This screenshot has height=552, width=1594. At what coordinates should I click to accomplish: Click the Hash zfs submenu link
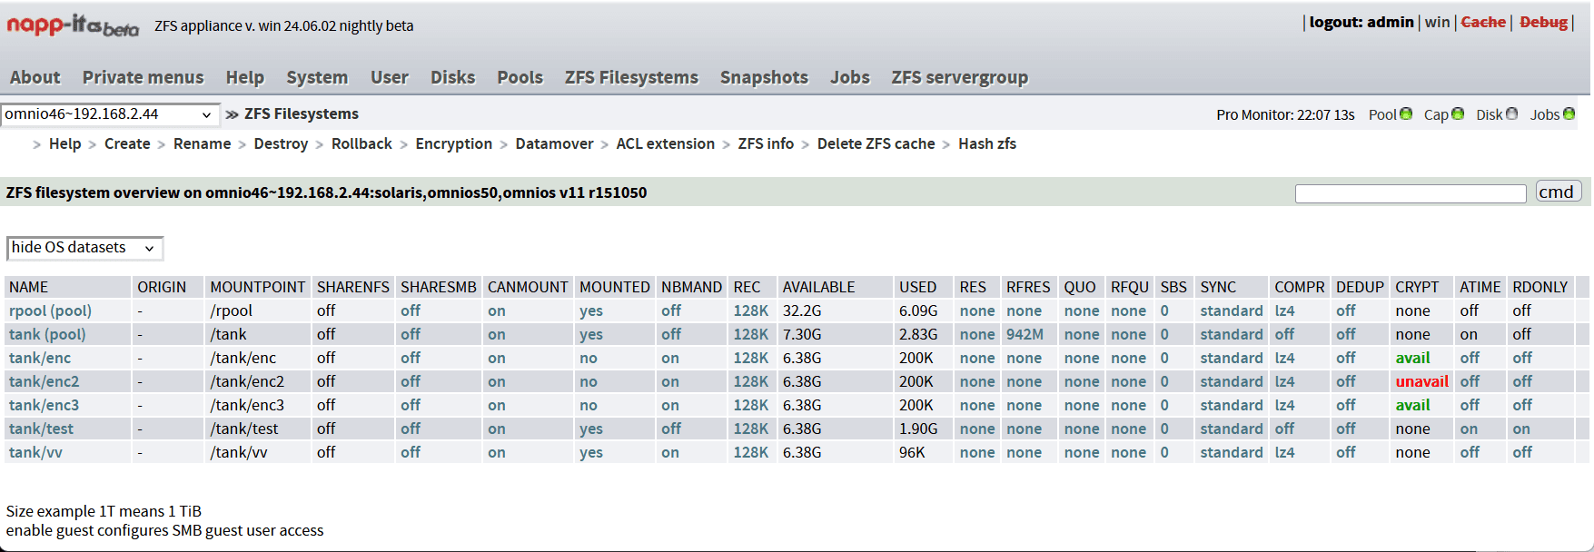point(986,143)
